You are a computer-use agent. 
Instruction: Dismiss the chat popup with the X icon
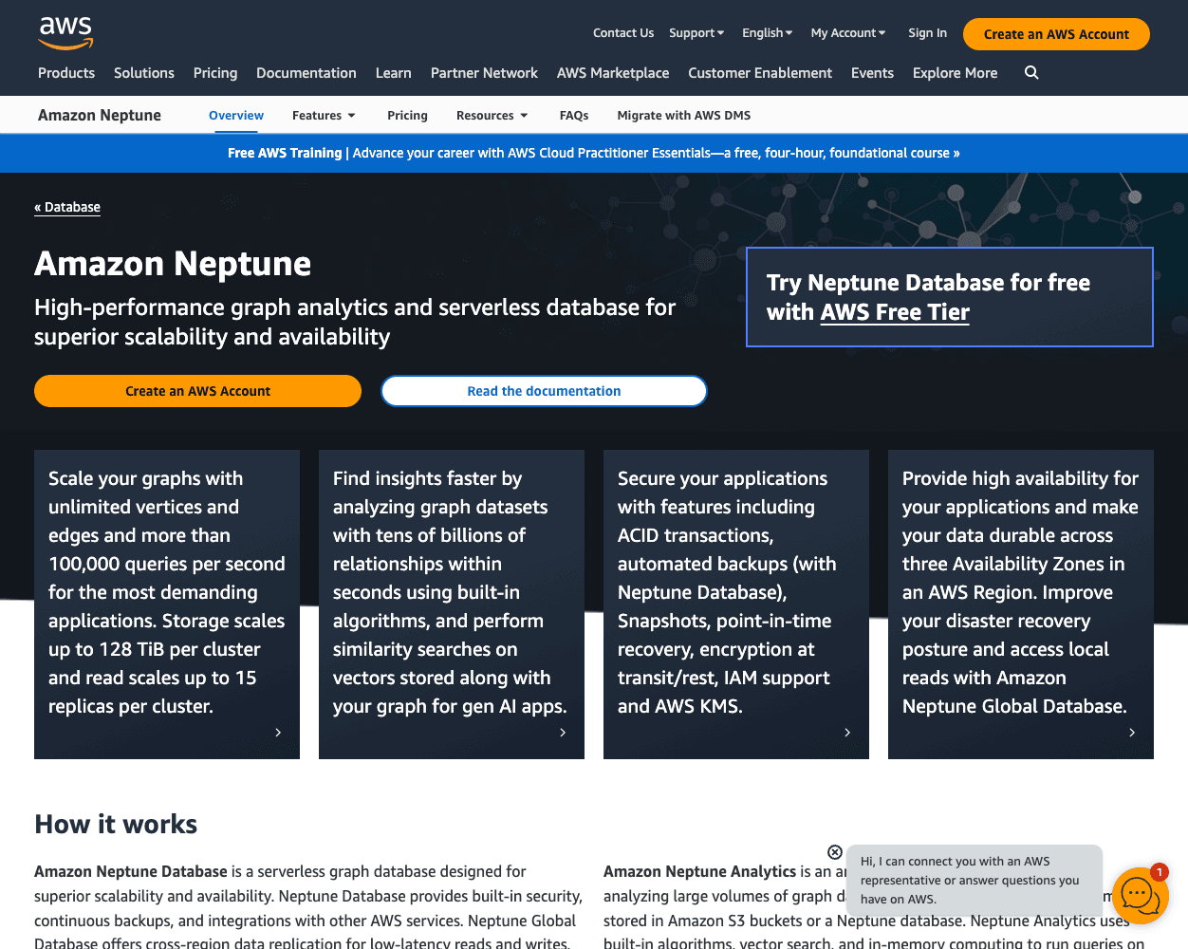835,852
